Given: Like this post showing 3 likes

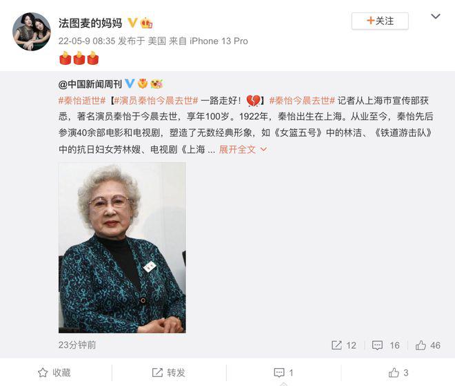Looking at the screenshot, I should pos(398,373).
